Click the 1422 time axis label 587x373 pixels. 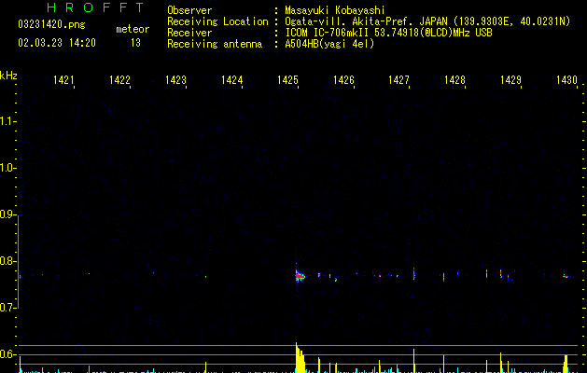pos(119,80)
